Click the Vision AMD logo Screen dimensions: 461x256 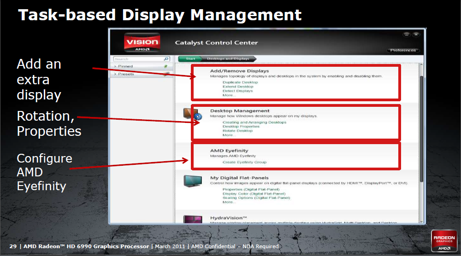(142, 42)
